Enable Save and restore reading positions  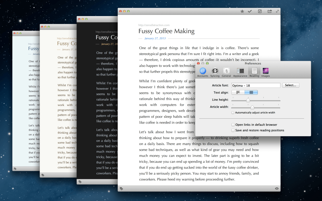pos(233,130)
